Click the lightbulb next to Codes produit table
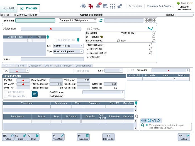The width and height of the screenshot is (195, 146). 48,37
